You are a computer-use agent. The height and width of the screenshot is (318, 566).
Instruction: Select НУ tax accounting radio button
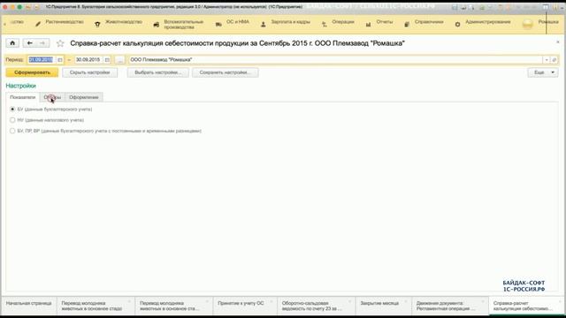pos(12,120)
